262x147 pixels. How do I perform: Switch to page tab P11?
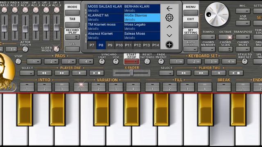click(128, 45)
